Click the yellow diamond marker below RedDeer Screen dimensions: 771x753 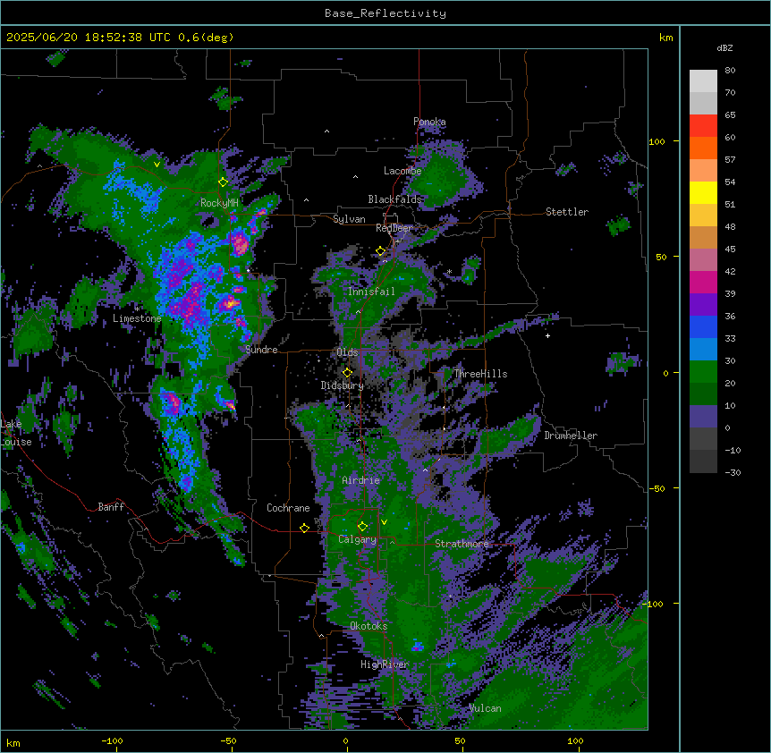[381, 251]
